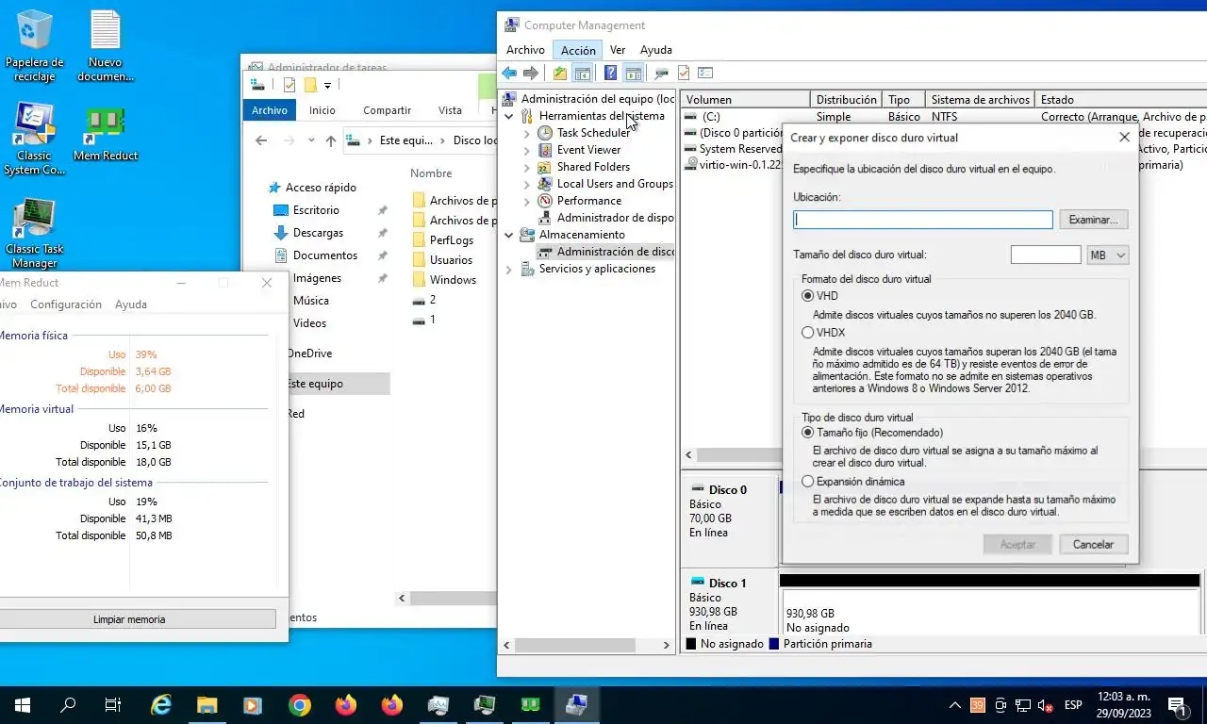Select the Nuevo documento desktop file
1207x724 pixels.
(106, 46)
